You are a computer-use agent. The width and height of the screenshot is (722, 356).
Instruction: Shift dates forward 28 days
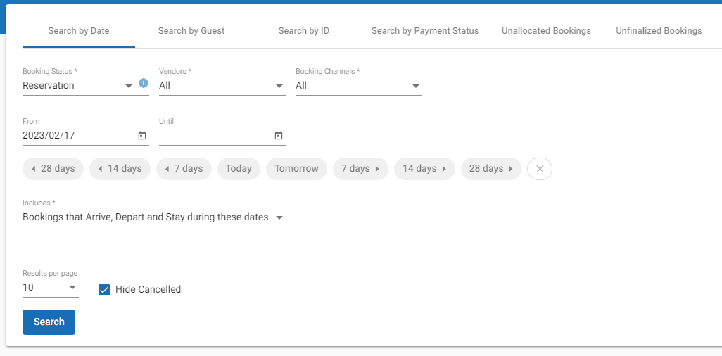pos(491,169)
